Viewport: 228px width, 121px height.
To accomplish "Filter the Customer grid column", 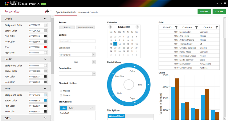I will [x=196, y=27].
